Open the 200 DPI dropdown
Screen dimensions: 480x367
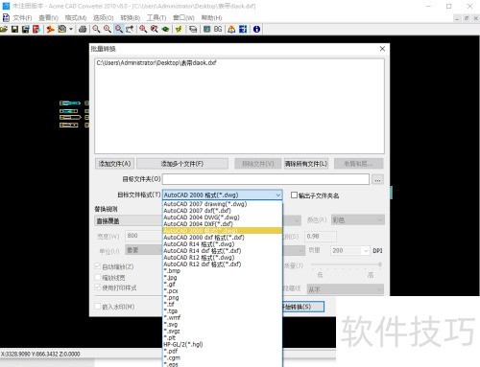[366, 251]
